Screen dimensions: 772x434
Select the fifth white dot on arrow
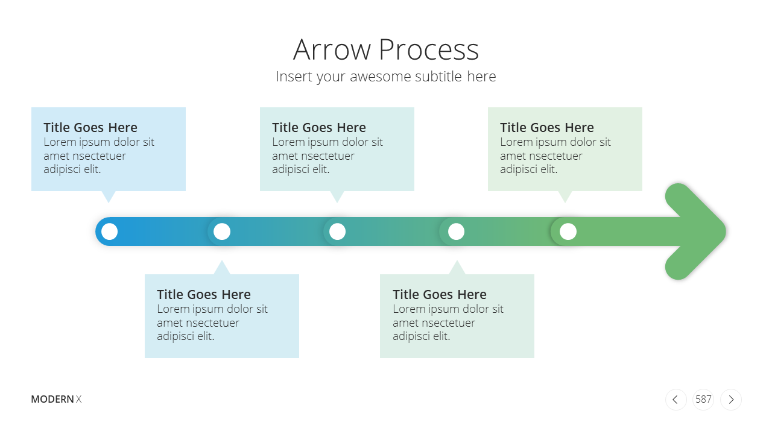[568, 231]
